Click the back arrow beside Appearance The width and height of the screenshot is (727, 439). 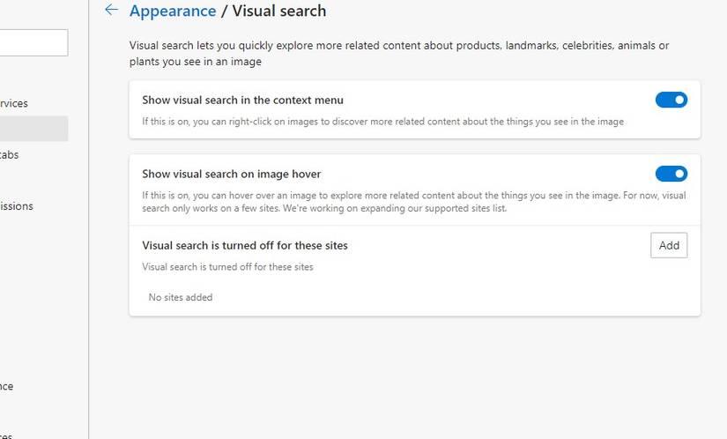click(111, 11)
